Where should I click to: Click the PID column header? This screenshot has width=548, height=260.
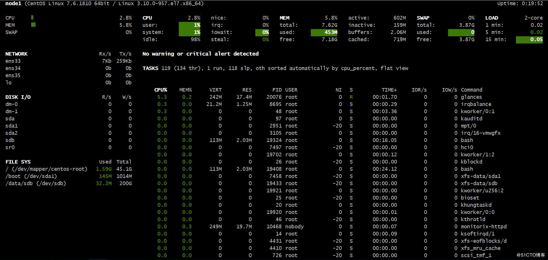click(277, 90)
